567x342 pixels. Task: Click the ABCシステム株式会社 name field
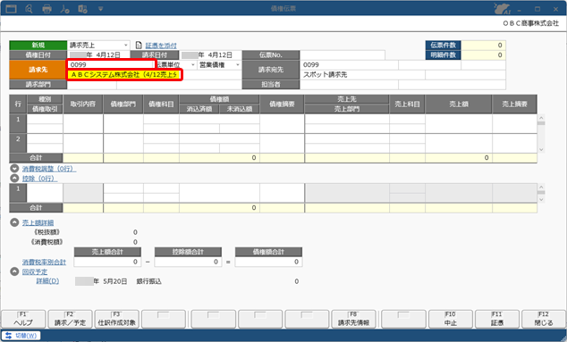(124, 75)
